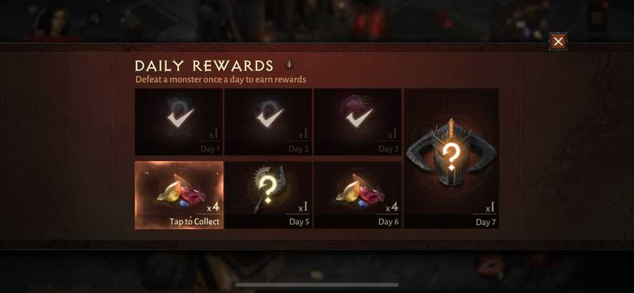Click the Day 2 label
The width and height of the screenshot is (634, 293).
(x=299, y=149)
